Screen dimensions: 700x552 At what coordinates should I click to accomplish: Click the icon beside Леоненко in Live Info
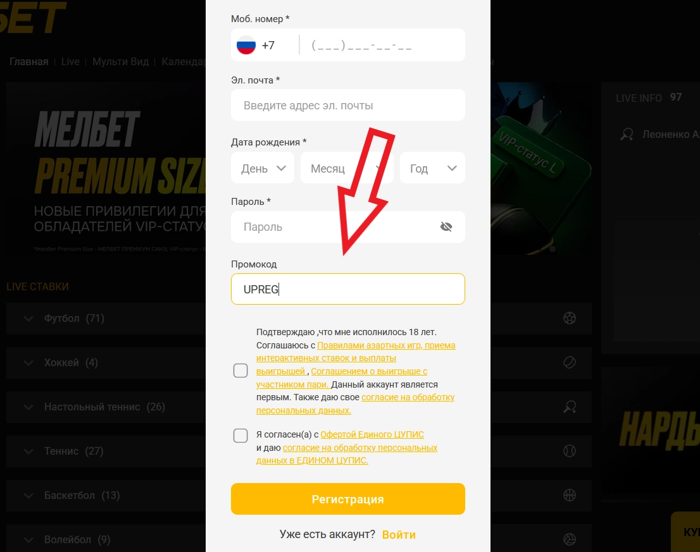tap(627, 134)
